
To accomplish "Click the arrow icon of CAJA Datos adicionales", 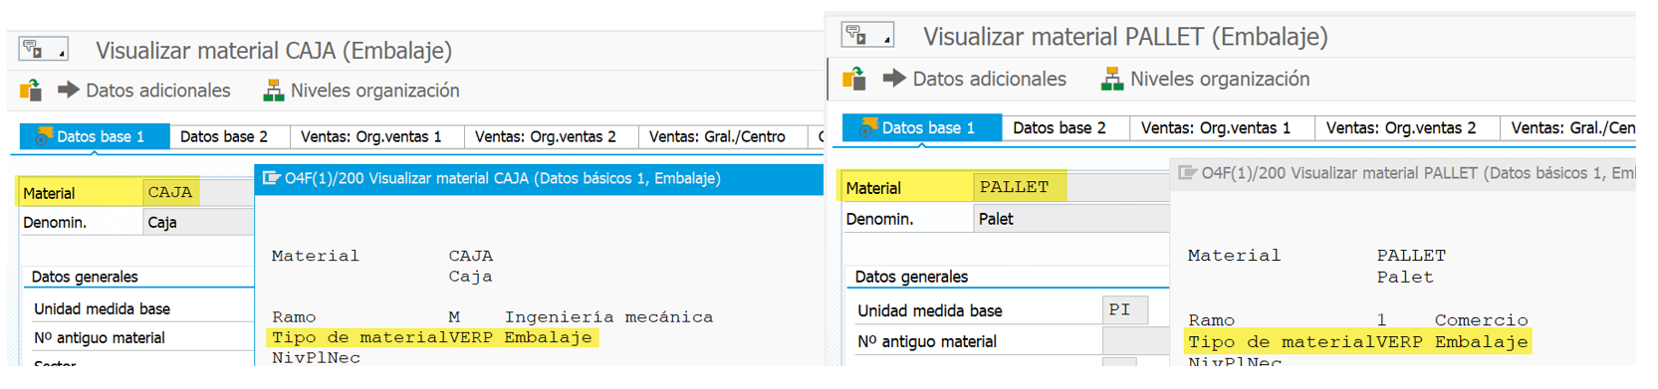I will (68, 90).
